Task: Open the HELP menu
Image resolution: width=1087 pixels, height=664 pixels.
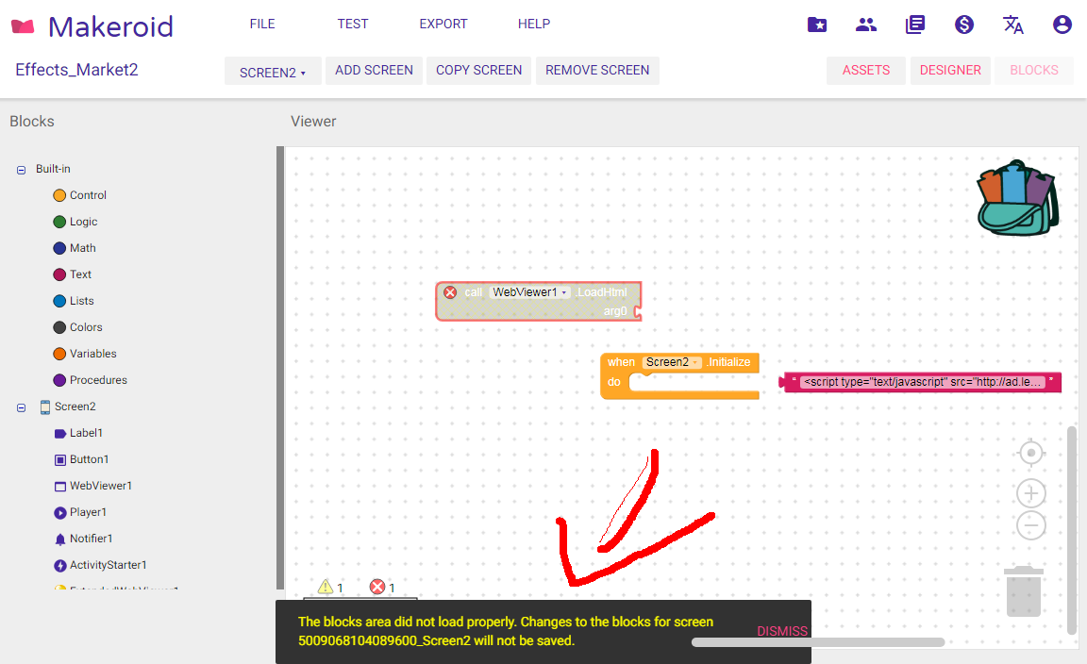Action: click(534, 25)
